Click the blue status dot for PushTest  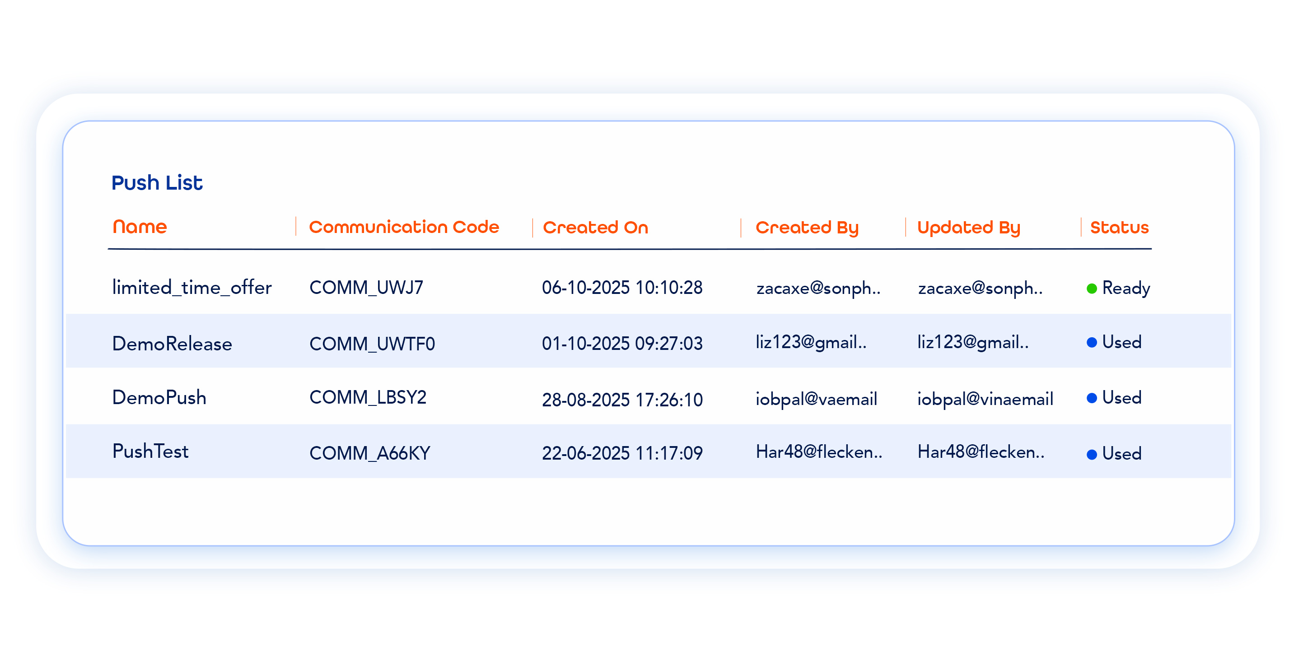1091,454
